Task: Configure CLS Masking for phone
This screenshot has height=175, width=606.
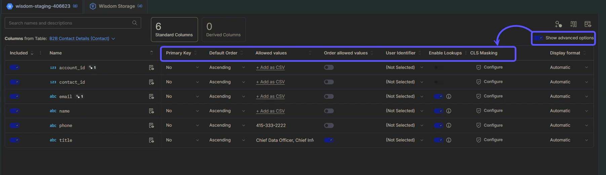Action: (489, 125)
